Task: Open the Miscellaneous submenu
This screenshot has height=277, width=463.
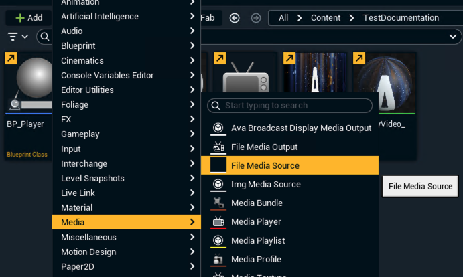Action: (127, 237)
